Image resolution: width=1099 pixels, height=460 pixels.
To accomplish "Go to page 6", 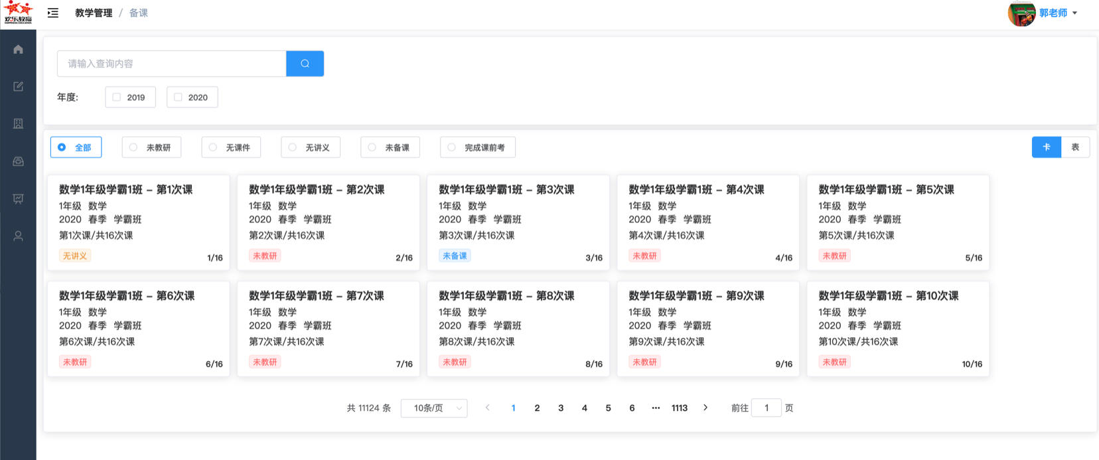I will pos(632,408).
